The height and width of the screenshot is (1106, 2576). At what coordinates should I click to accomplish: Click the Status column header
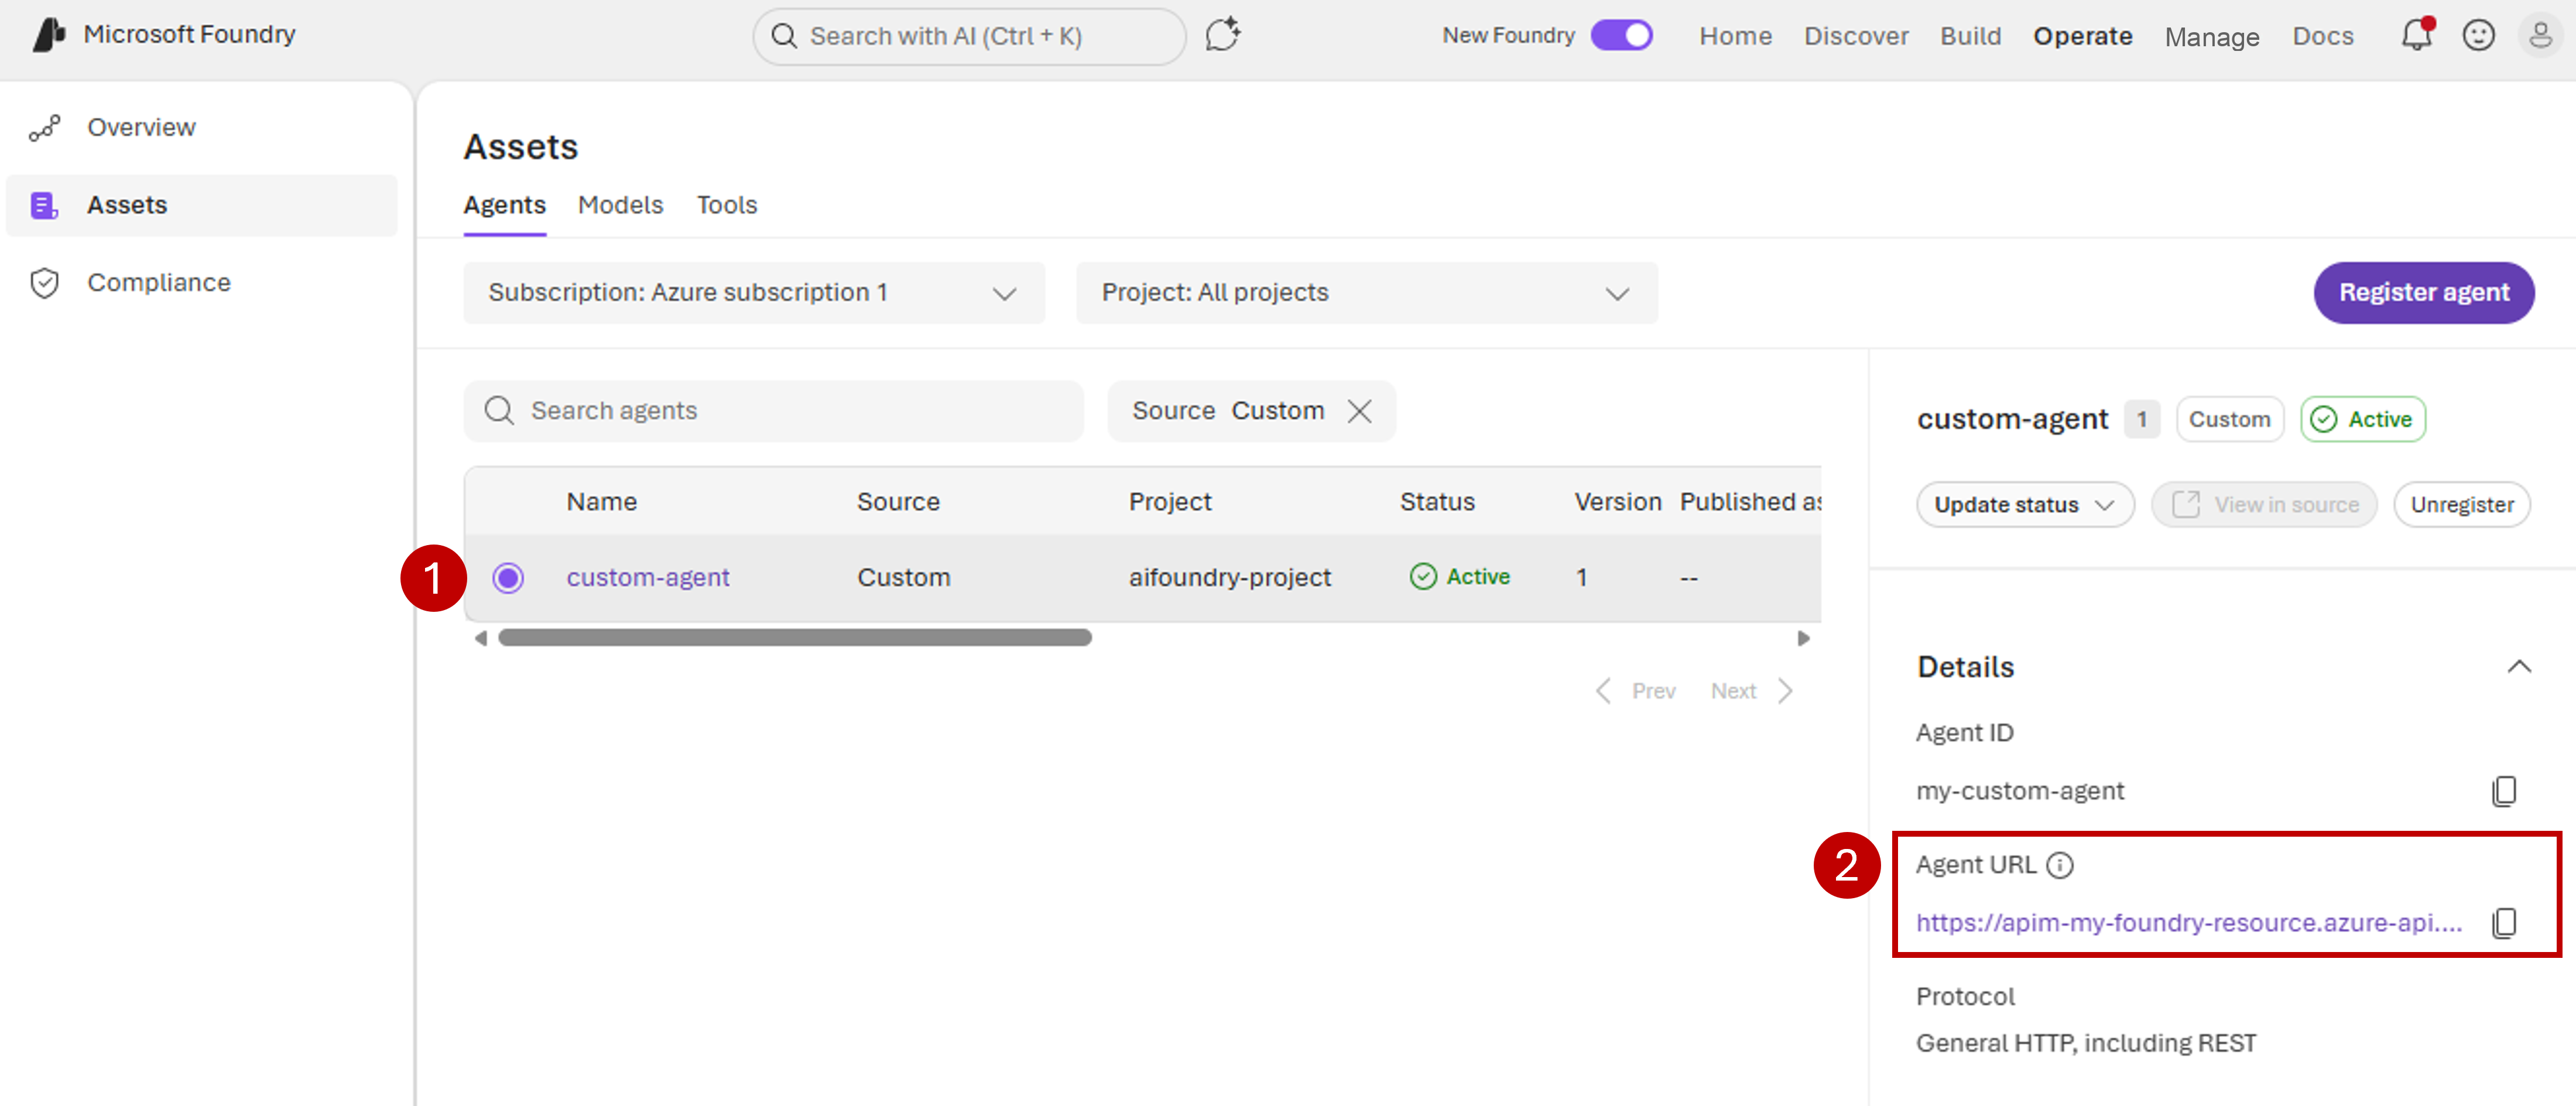1437,502
